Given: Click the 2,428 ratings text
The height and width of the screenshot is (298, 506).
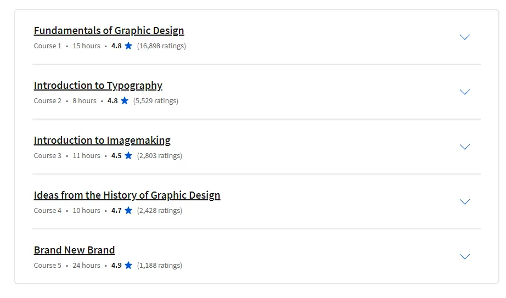Looking at the screenshot, I should pyautogui.click(x=160, y=211).
